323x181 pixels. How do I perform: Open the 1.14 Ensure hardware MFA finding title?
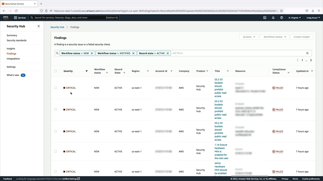tap(221, 152)
